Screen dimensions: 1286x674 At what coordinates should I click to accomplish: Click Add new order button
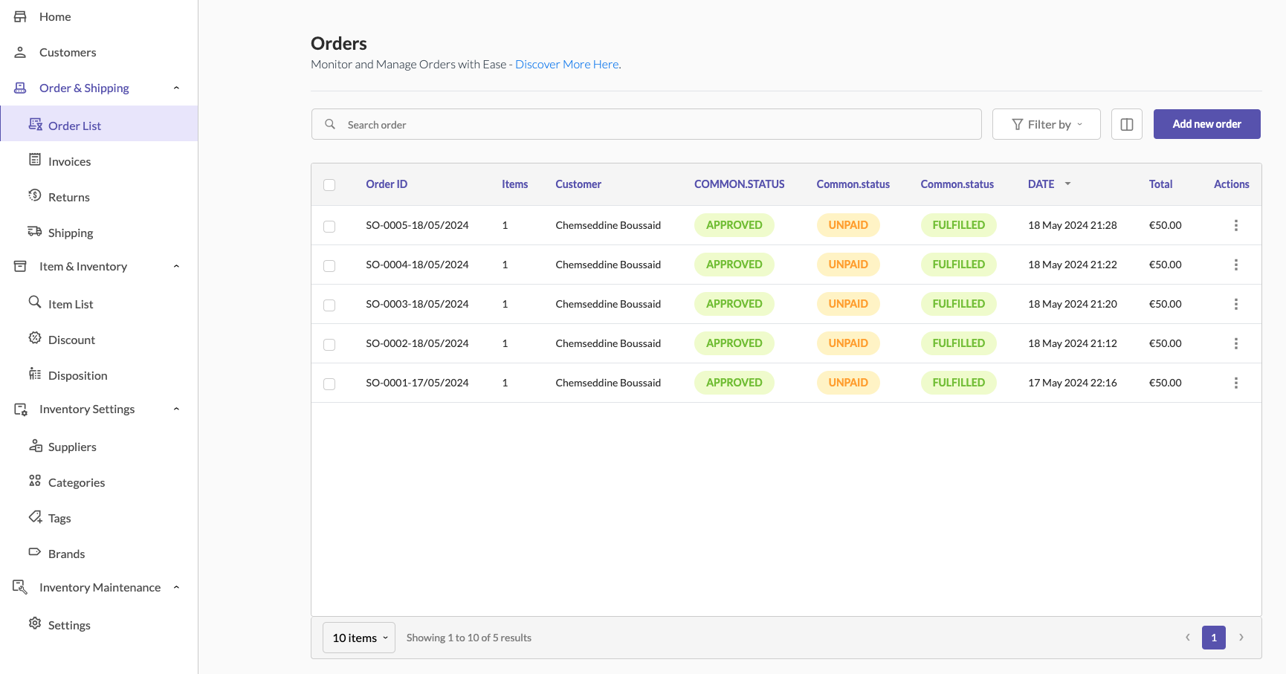tap(1206, 124)
